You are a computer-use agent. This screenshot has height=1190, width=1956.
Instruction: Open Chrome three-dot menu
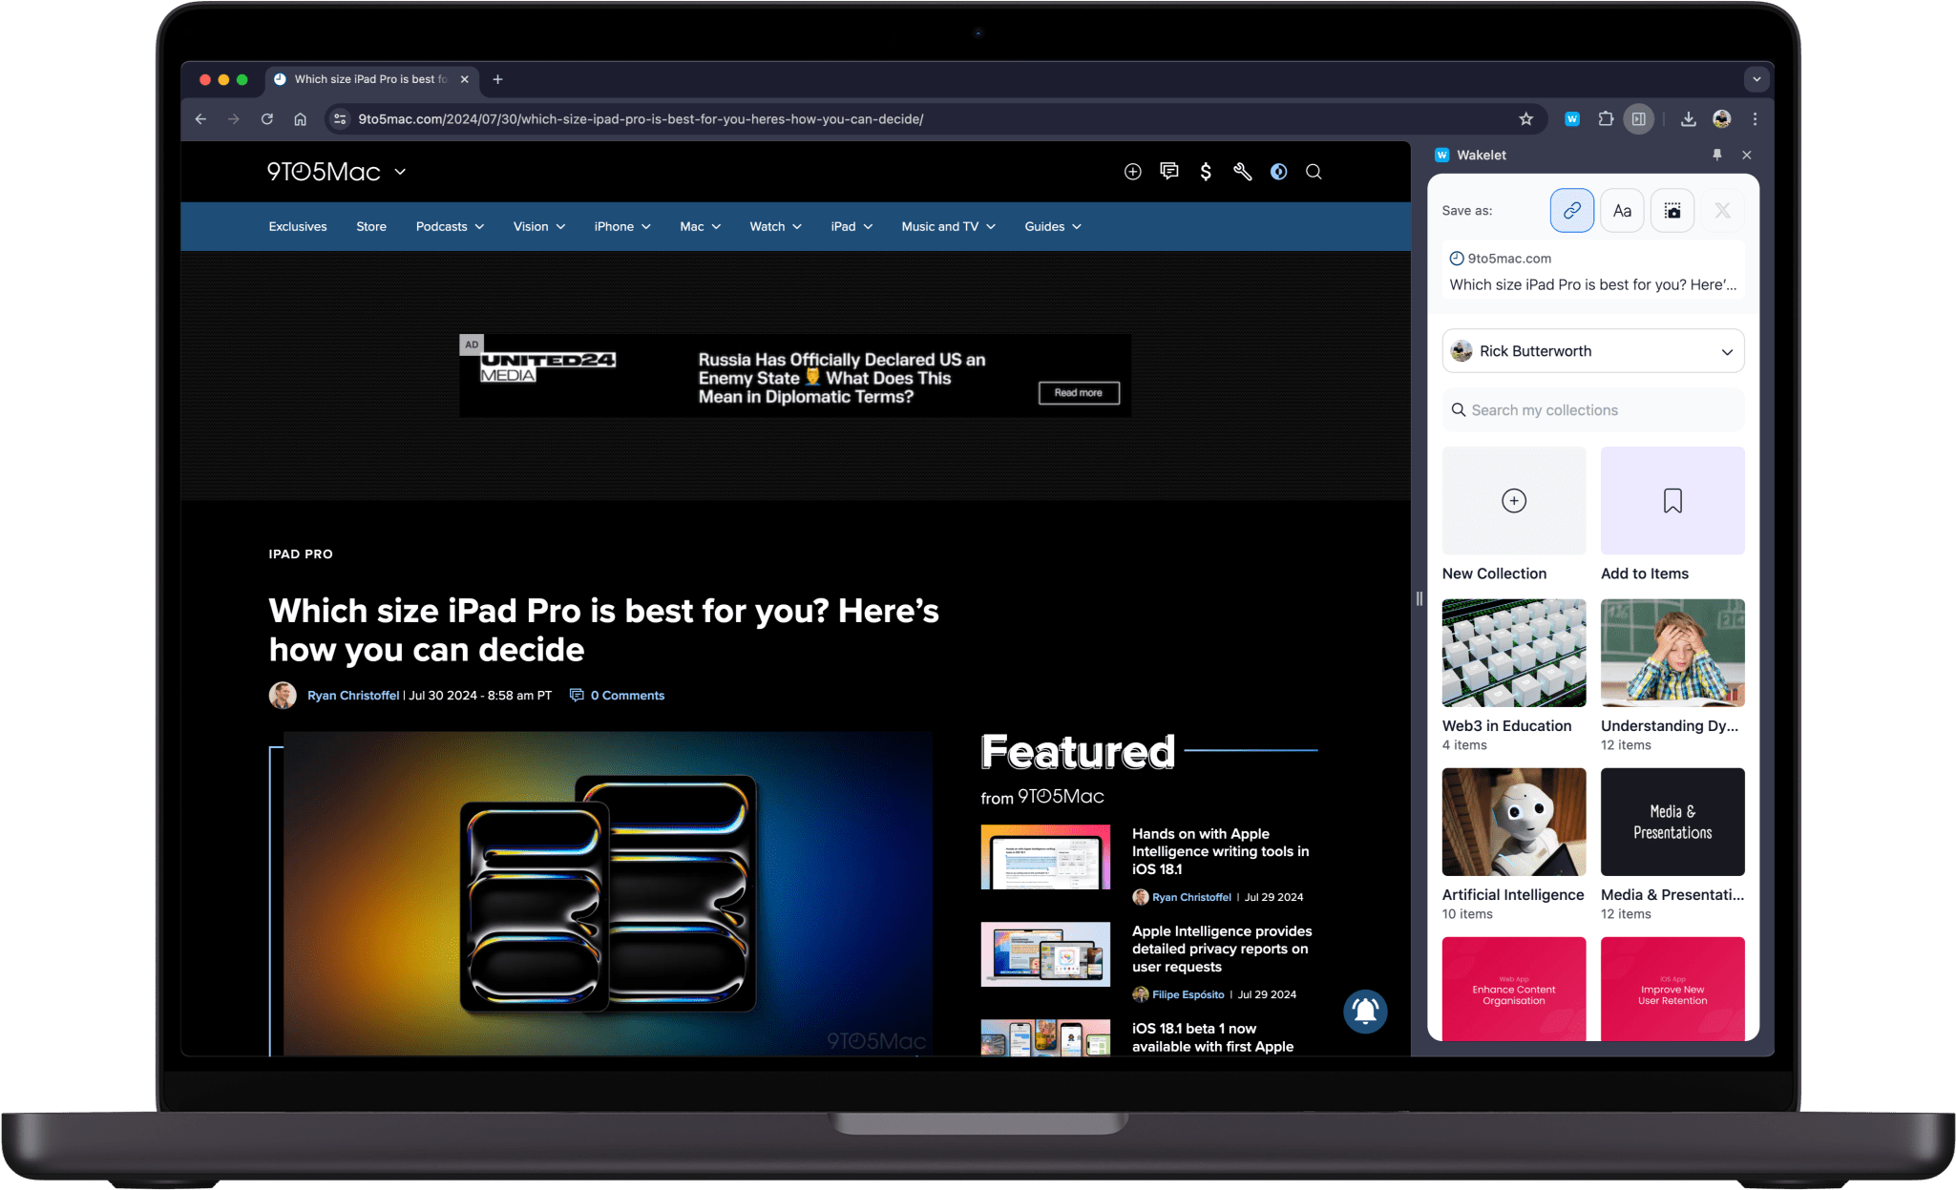tap(1755, 119)
